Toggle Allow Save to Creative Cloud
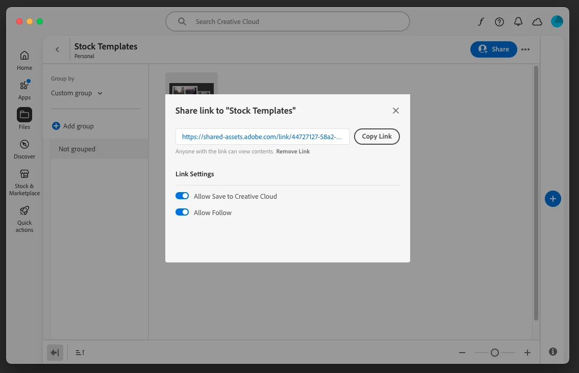The width and height of the screenshot is (579, 373). 182,196
